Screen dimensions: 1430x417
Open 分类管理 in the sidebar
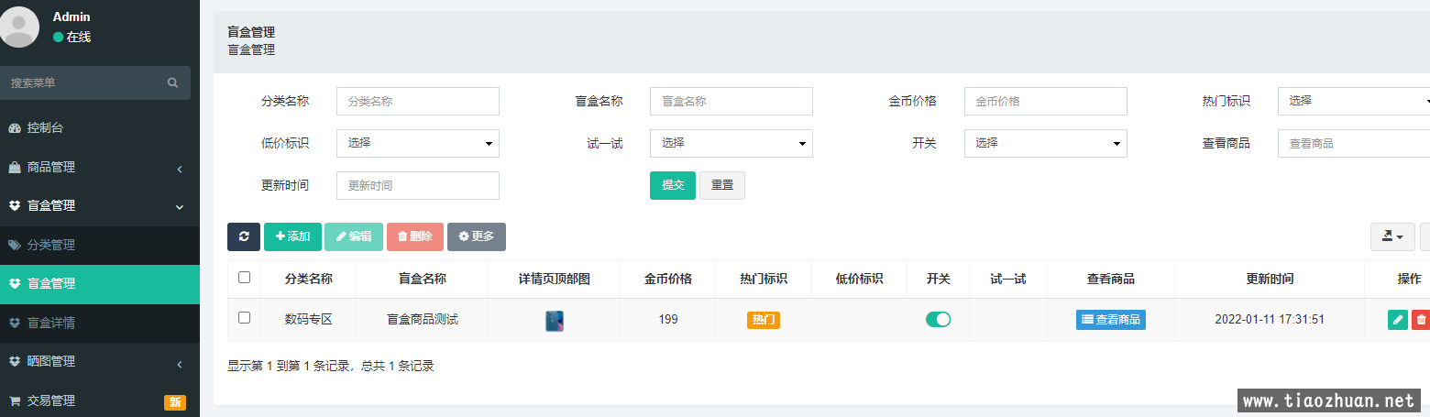pyautogui.click(x=51, y=246)
